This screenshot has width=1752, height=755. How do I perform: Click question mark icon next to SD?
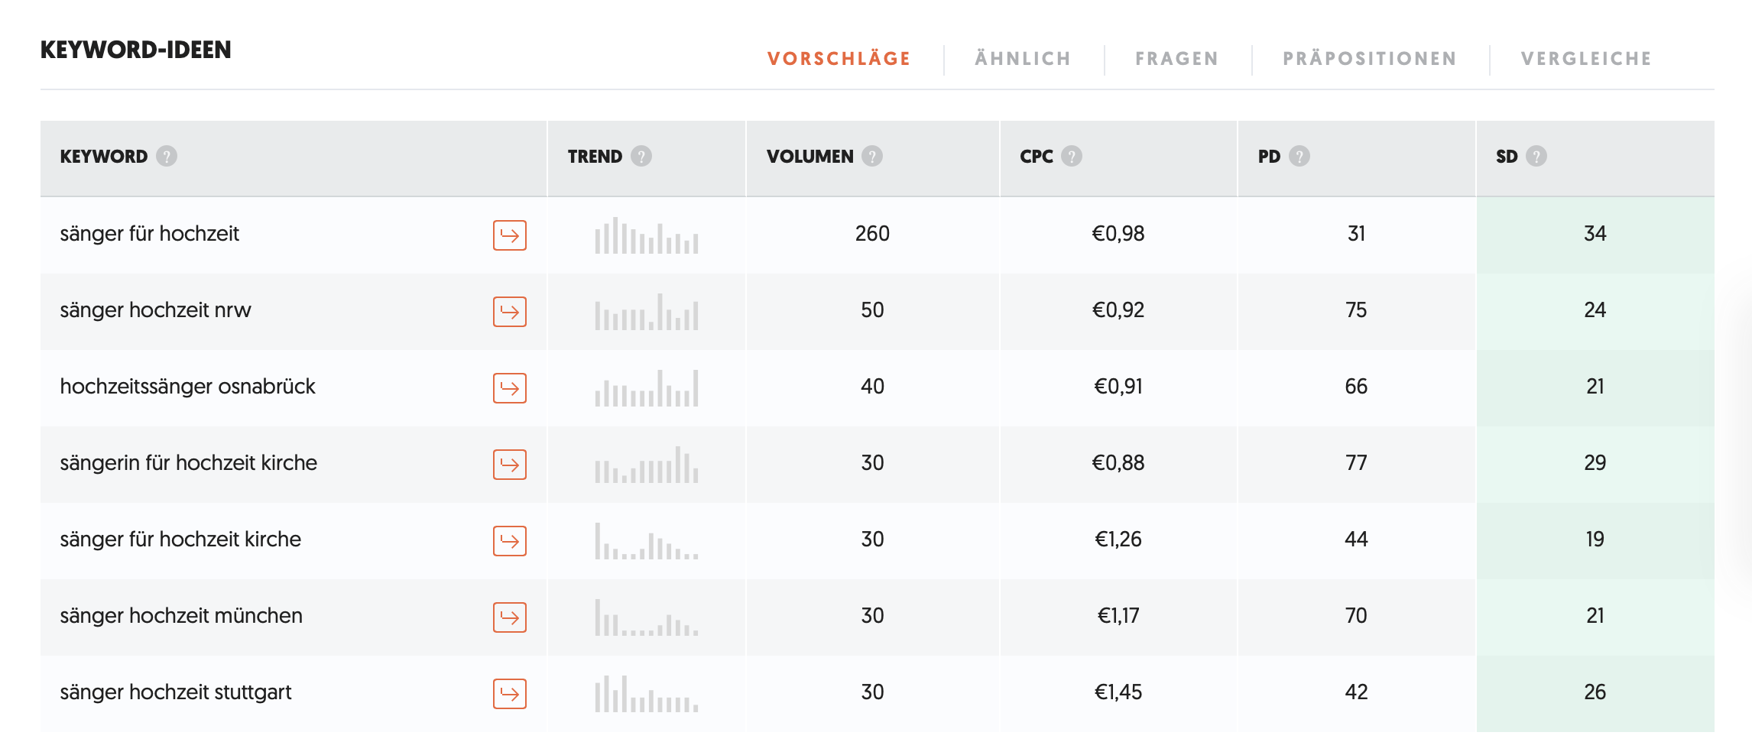(x=1536, y=156)
